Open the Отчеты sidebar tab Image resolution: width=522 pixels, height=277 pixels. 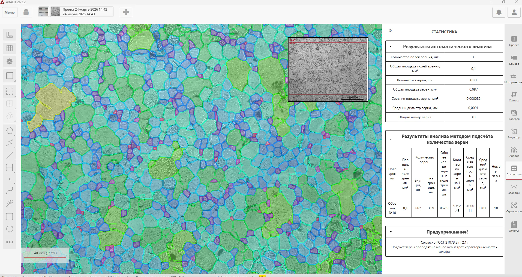[x=514, y=226]
